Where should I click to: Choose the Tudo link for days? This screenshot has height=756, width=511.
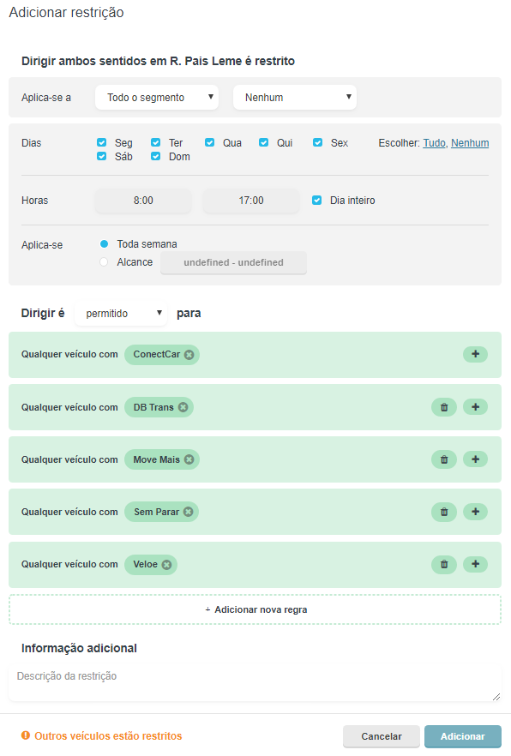pos(435,142)
